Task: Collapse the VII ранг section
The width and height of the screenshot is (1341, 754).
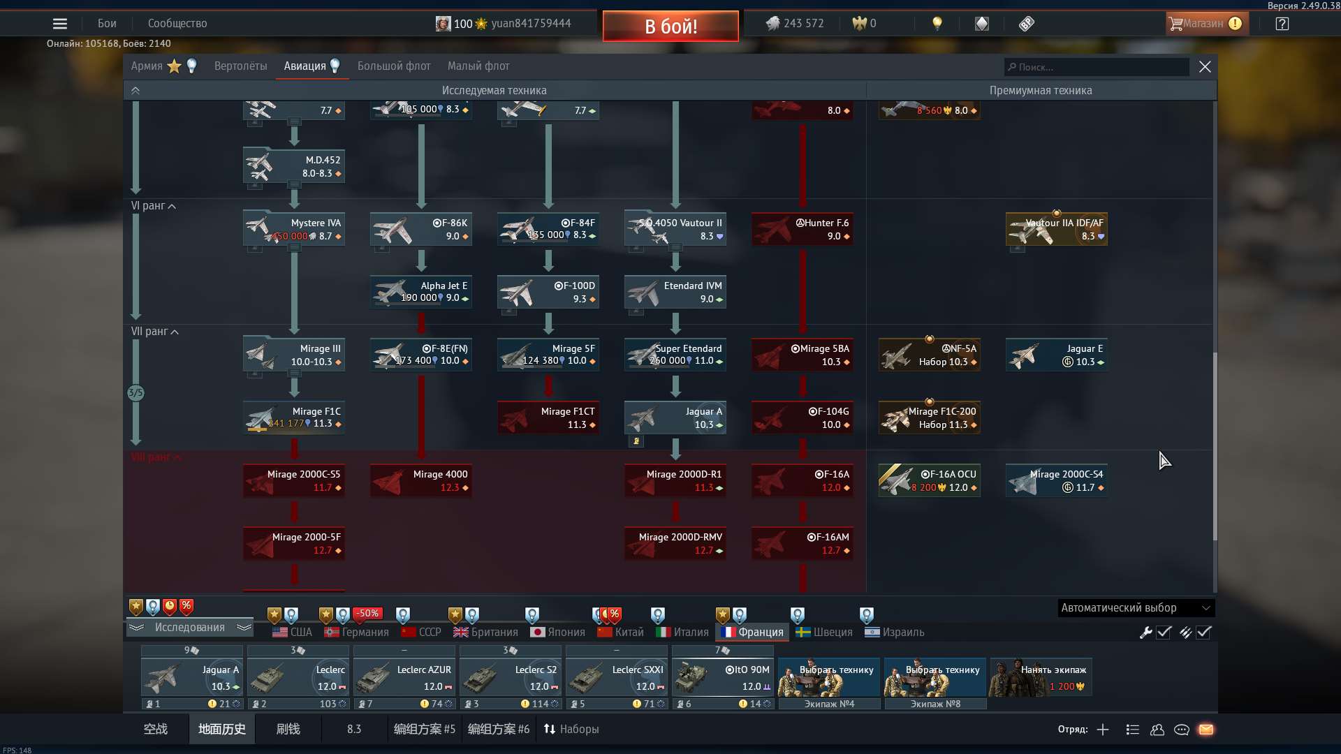Action: tap(175, 332)
